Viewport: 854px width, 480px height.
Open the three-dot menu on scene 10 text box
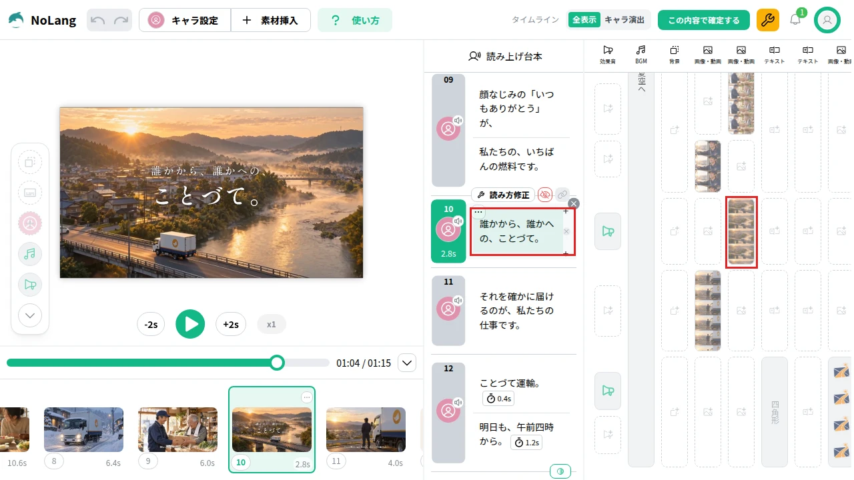click(x=478, y=211)
